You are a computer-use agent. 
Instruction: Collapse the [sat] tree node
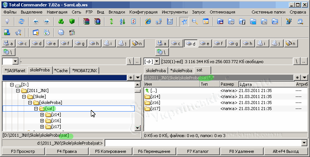pos(36,109)
